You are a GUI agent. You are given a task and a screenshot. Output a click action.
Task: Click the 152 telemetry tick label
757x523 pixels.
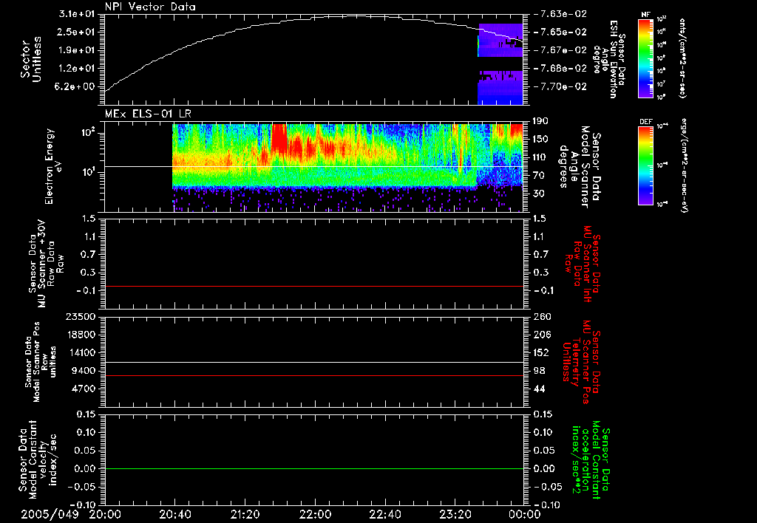541,353
